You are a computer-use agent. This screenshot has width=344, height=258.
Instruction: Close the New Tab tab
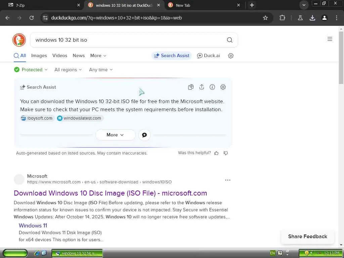(239, 5)
